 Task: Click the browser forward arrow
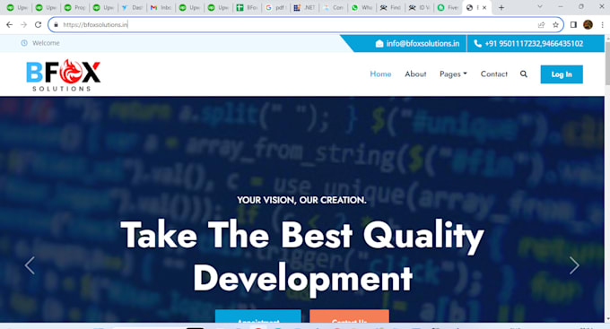(23, 24)
